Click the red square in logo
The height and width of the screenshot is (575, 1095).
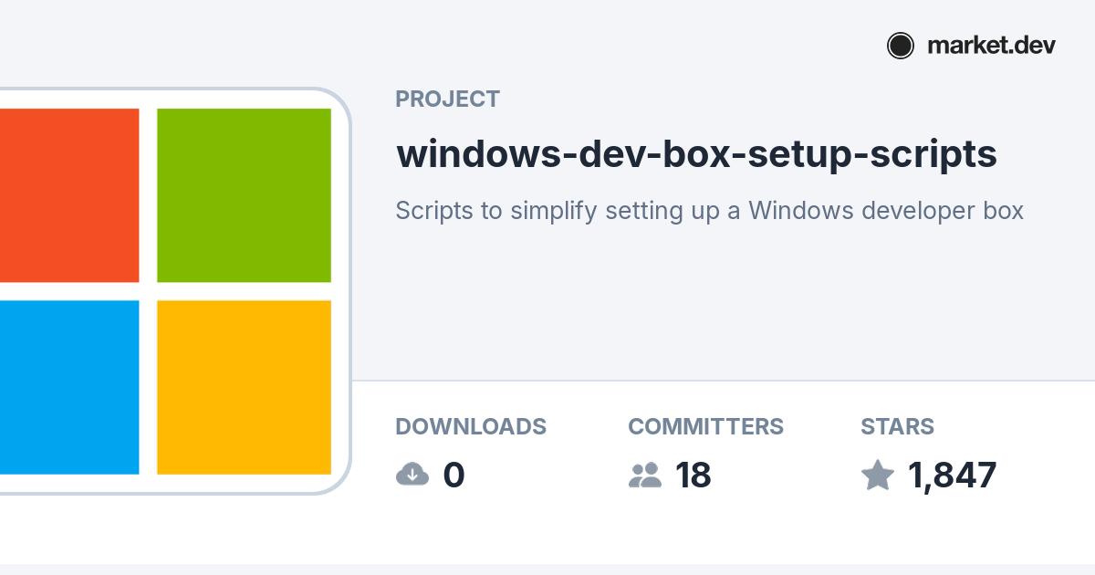coord(69,195)
